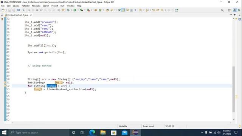Click the warning marker on line 51
The image size is (242, 136).
tap(5, 82)
